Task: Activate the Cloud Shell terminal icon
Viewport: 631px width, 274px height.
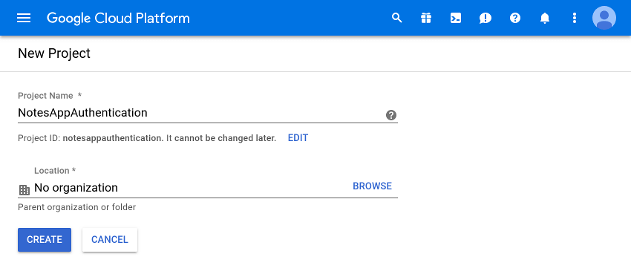Action: point(456,18)
